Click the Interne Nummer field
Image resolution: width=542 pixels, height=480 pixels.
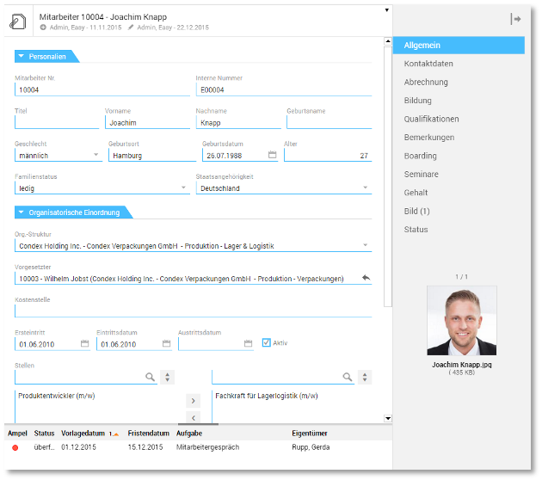click(284, 89)
